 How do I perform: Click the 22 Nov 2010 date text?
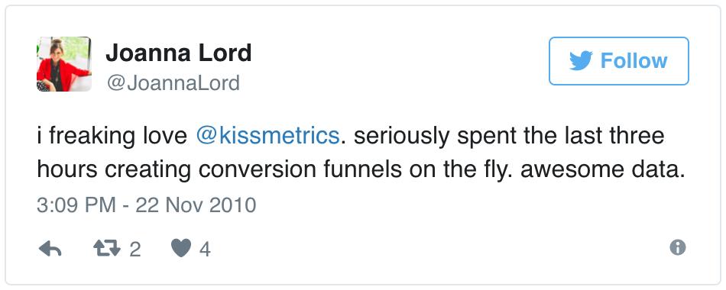[x=196, y=205]
